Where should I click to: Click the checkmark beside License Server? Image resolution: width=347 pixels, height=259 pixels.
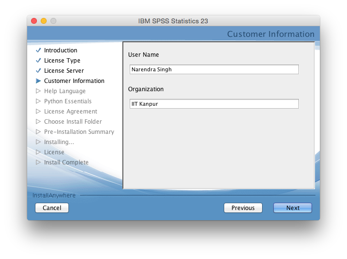(x=38, y=71)
